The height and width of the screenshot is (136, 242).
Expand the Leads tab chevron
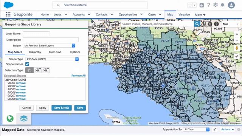point(66,14)
